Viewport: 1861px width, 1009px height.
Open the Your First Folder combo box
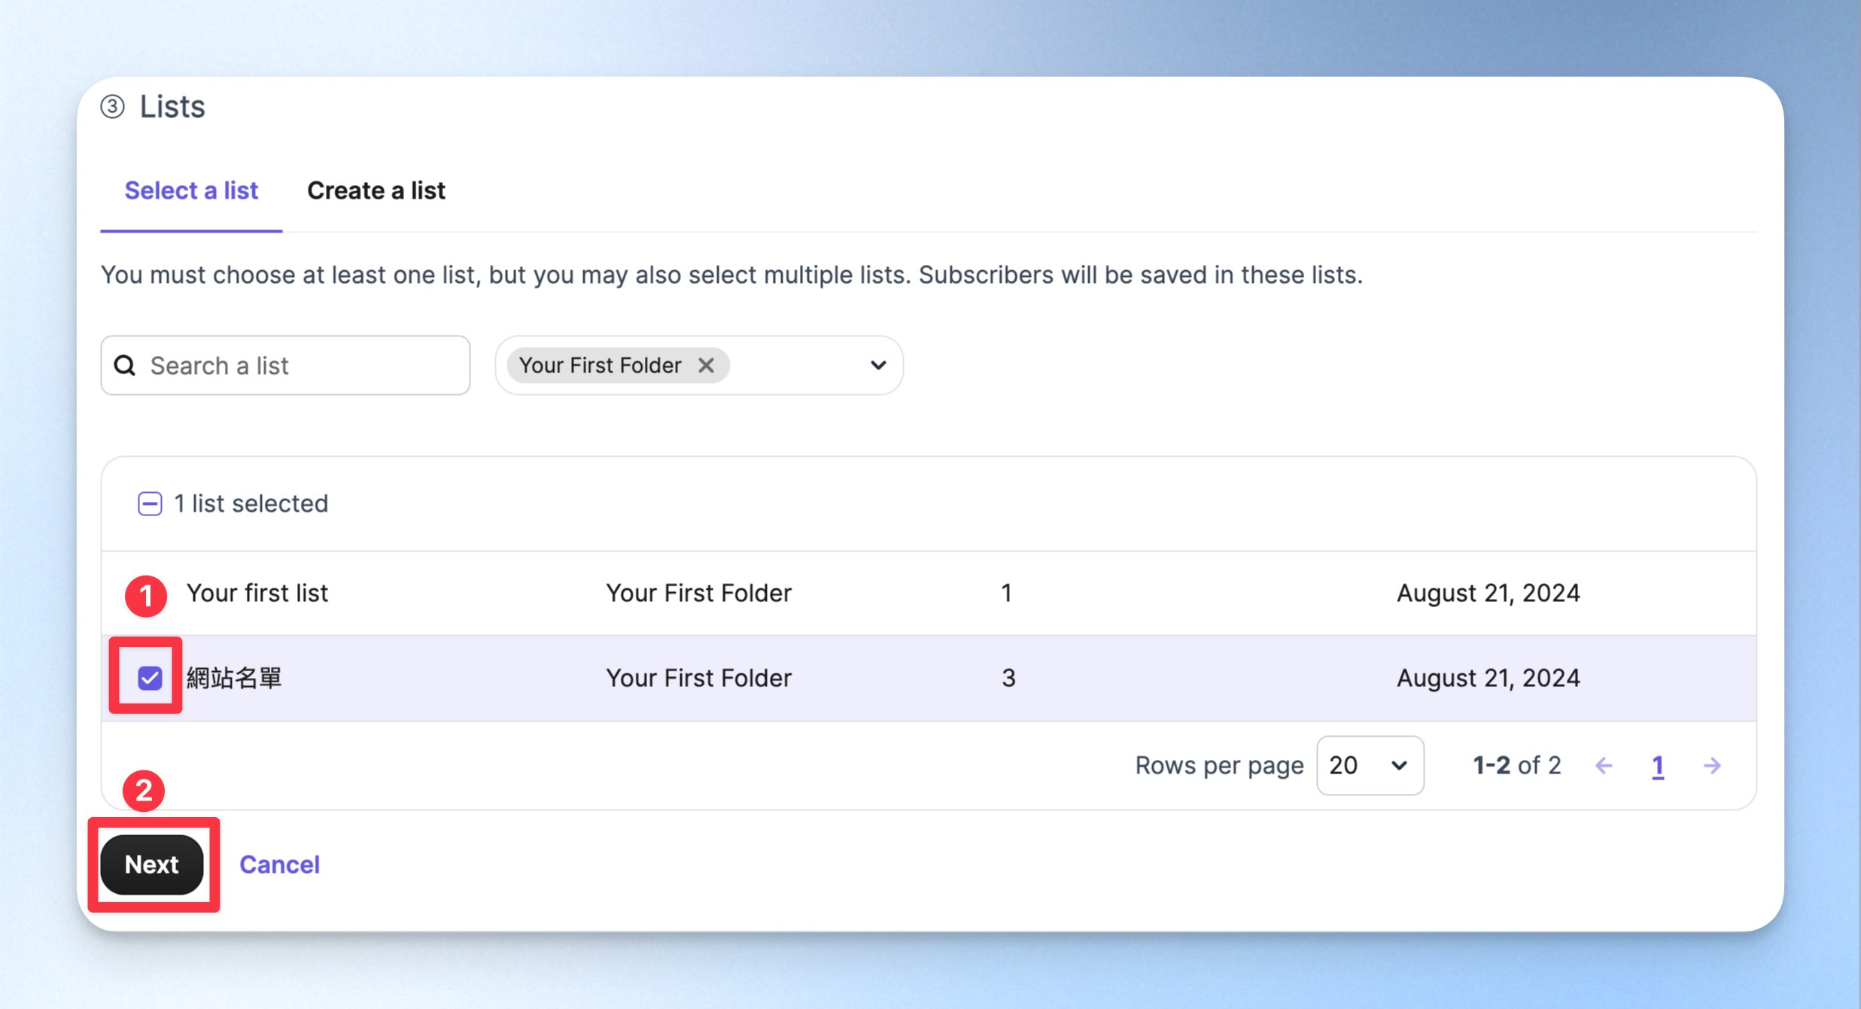click(699, 366)
